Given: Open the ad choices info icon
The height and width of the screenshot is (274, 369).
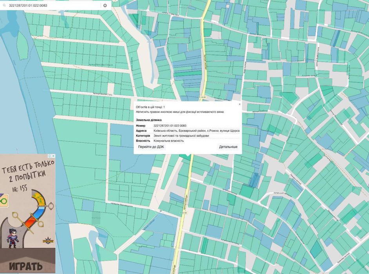Looking at the screenshot, I should 50,156.
